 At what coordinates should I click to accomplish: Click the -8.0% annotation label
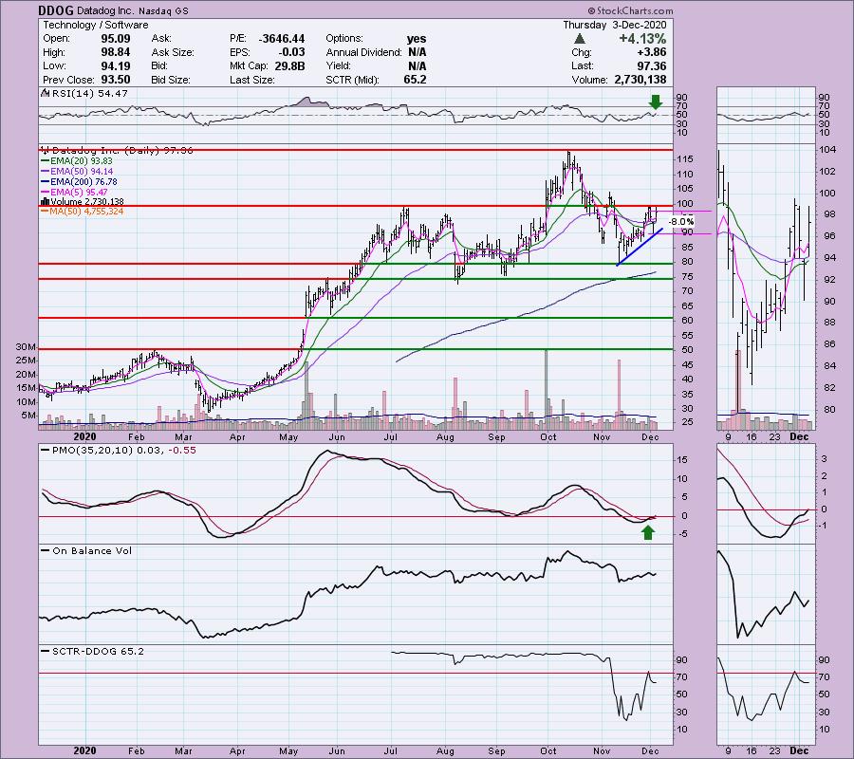(681, 222)
